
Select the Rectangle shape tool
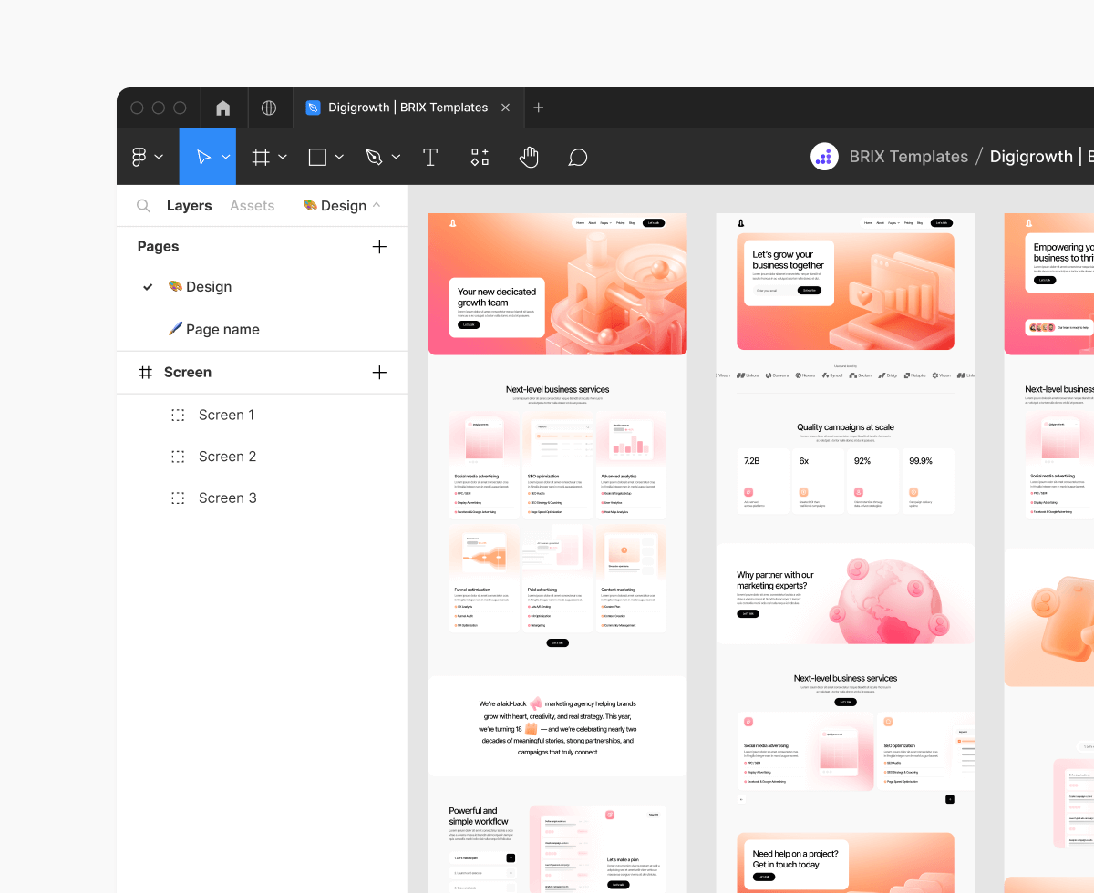(317, 157)
